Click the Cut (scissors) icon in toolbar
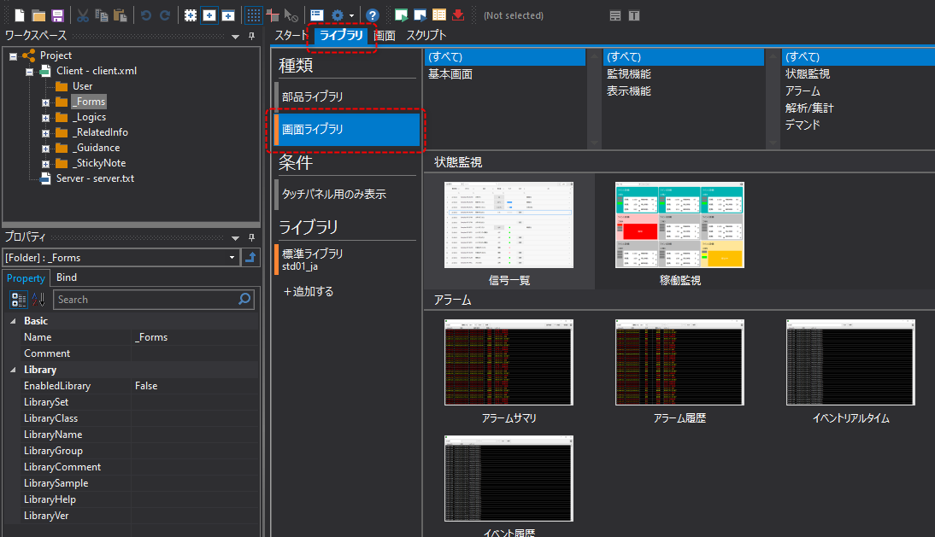 tap(83, 15)
